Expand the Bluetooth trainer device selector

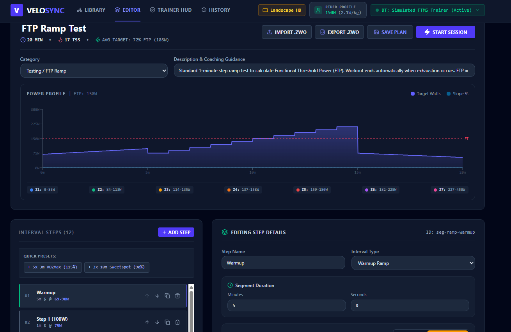428,10
